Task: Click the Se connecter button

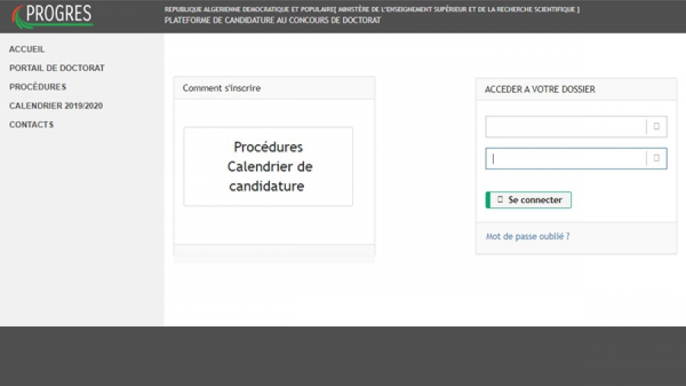Action: tap(528, 200)
